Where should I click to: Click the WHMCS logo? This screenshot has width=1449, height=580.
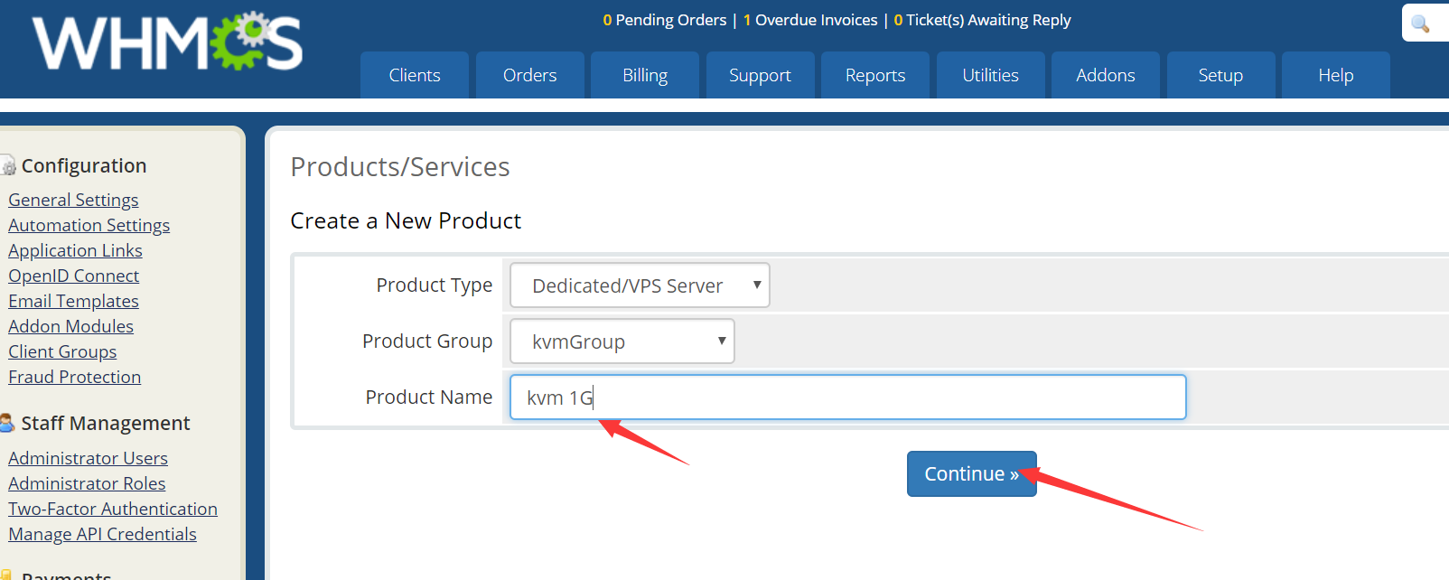tap(168, 42)
